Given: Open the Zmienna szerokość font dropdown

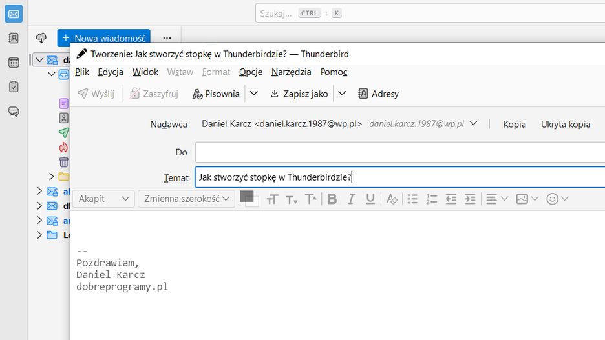Looking at the screenshot, I should (x=186, y=199).
